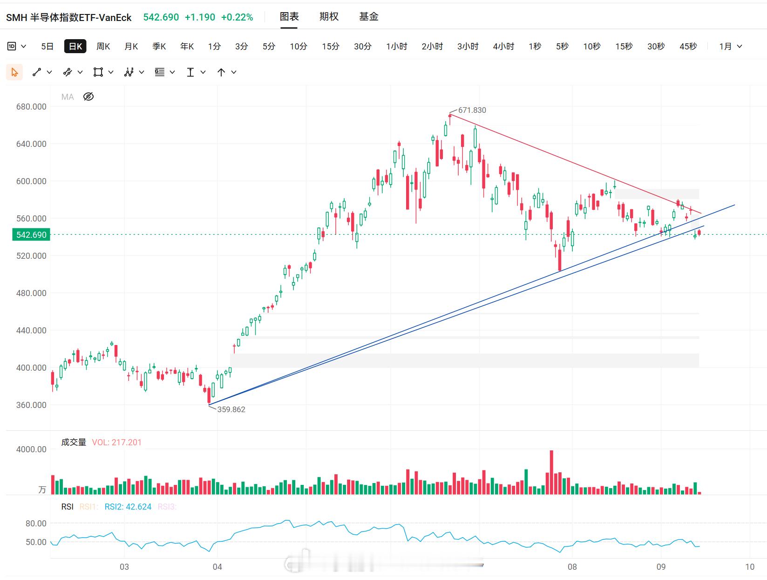This screenshot has height=580, width=767.
Task: Open the line tool options arrow
Action: coord(49,72)
